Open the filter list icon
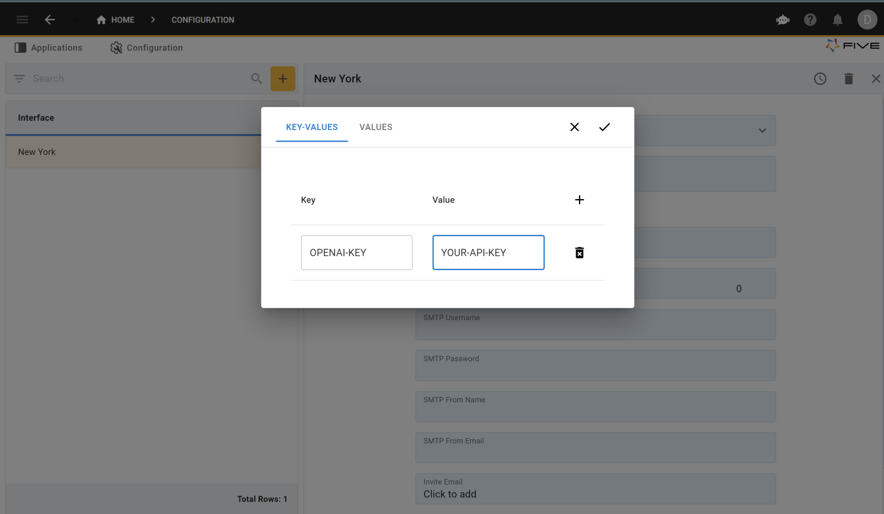The height and width of the screenshot is (514, 884). [20, 78]
